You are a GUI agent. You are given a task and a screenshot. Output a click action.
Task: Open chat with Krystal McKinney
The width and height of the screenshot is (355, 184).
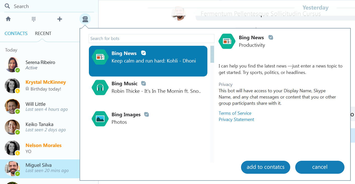(40, 86)
